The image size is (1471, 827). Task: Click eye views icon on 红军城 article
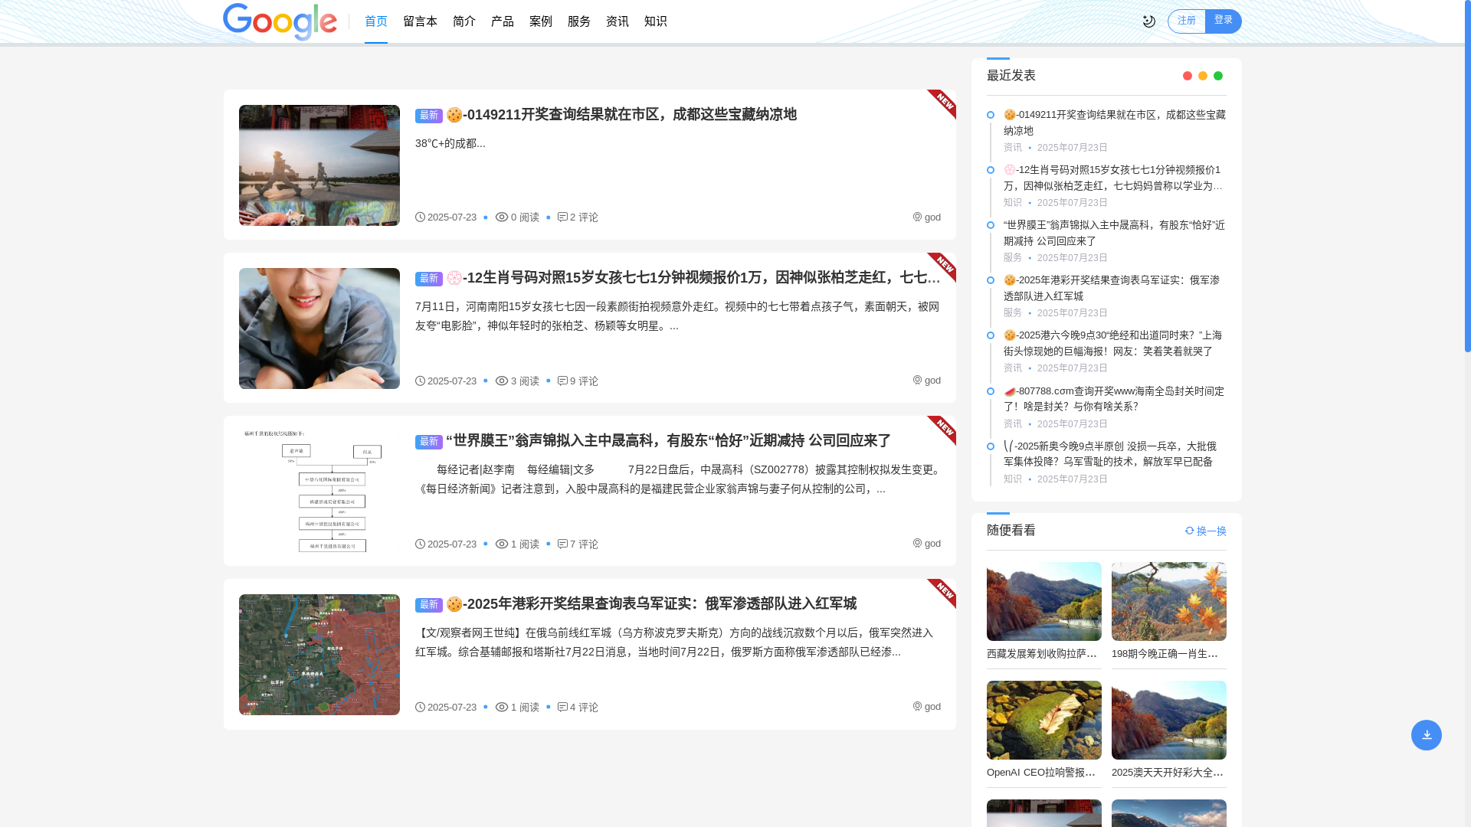click(502, 707)
